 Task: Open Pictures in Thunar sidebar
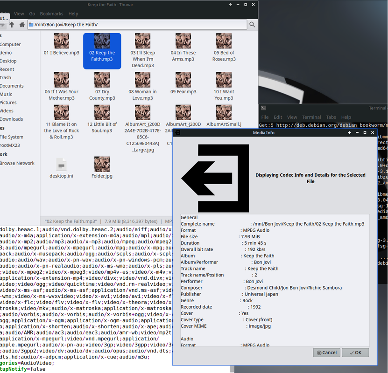click(8, 103)
